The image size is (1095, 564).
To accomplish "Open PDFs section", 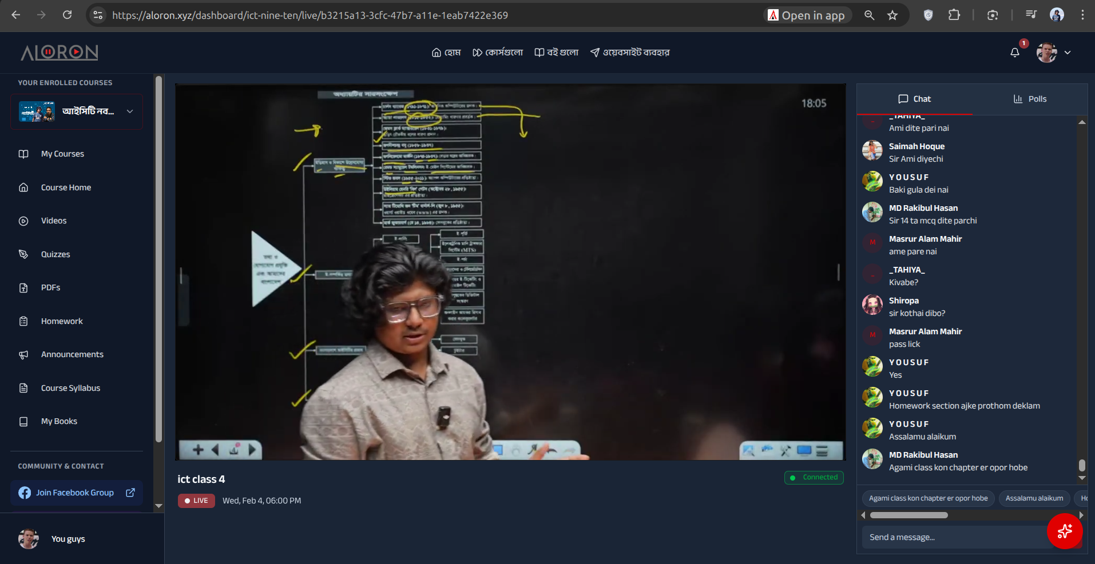I will tap(50, 287).
